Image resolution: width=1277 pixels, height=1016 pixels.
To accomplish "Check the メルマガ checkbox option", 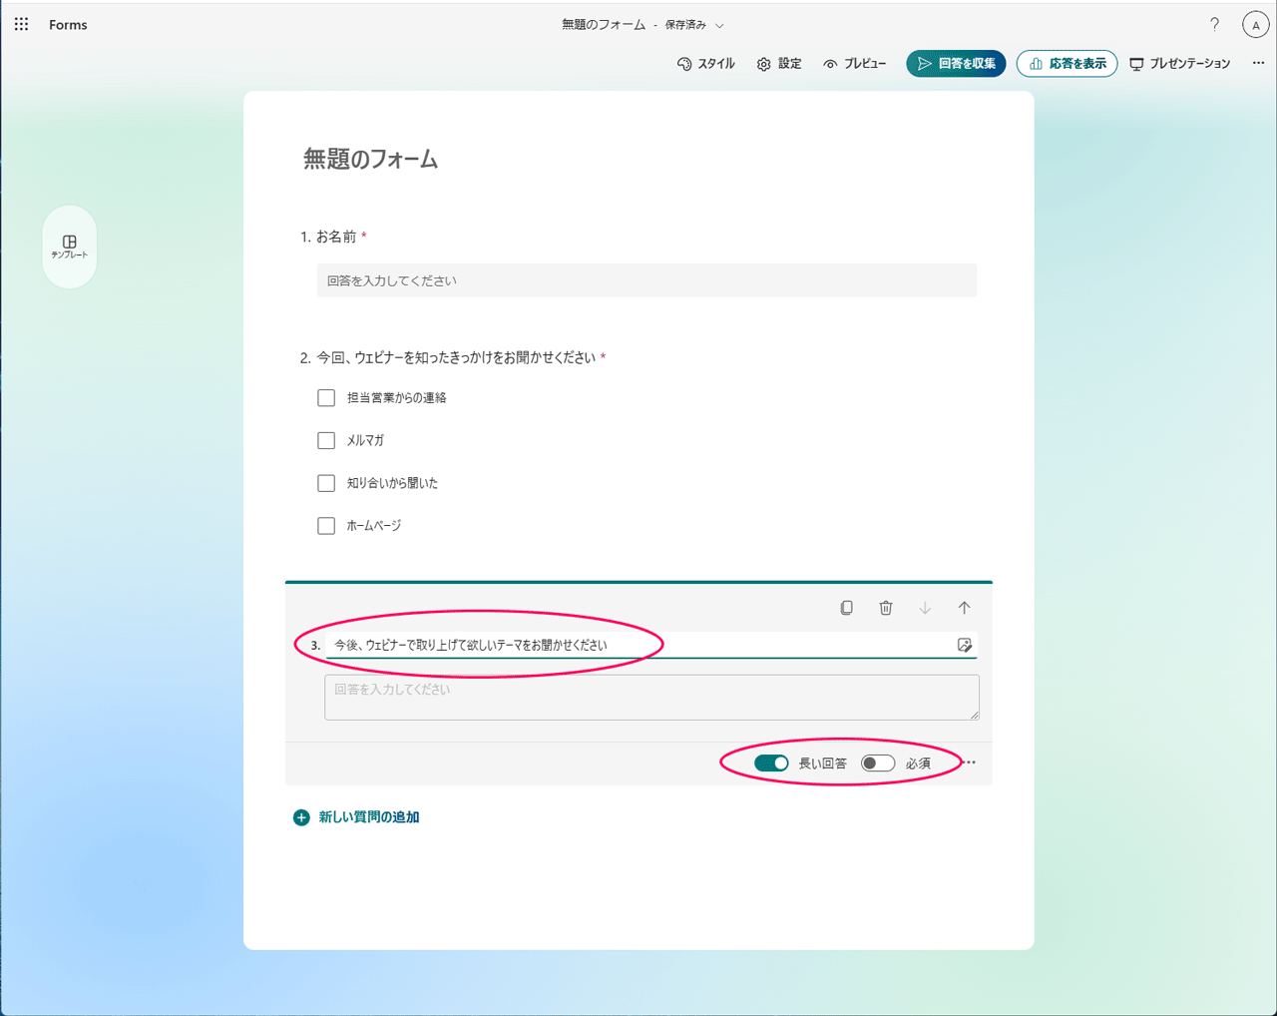I will [x=326, y=440].
